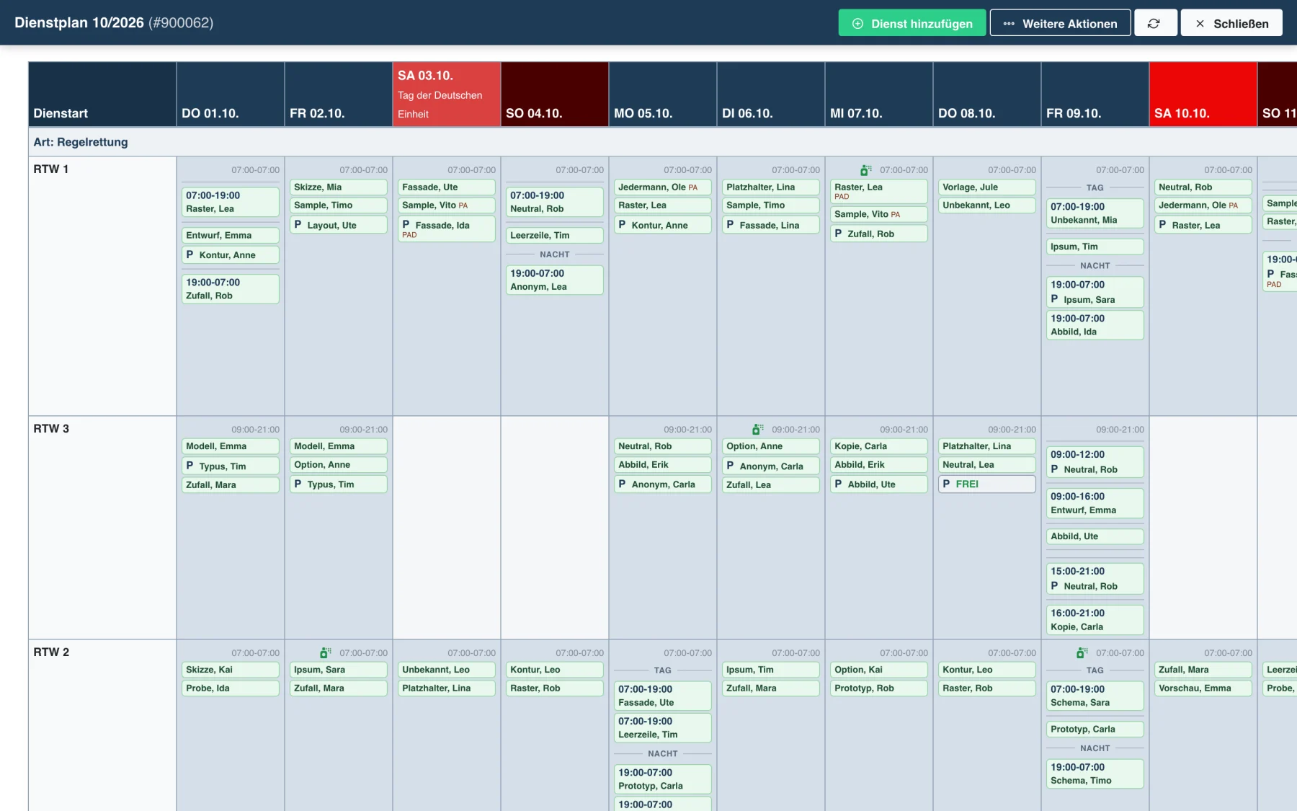Click the green person icon in RTW 3 DI 06.10.

point(757,430)
